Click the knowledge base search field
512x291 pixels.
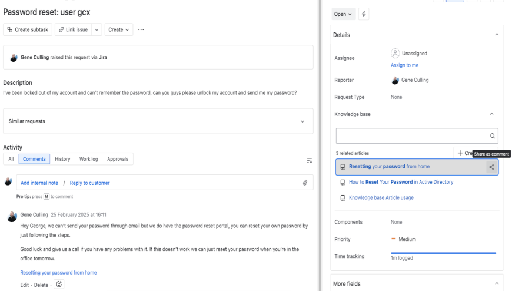tap(411, 135)
